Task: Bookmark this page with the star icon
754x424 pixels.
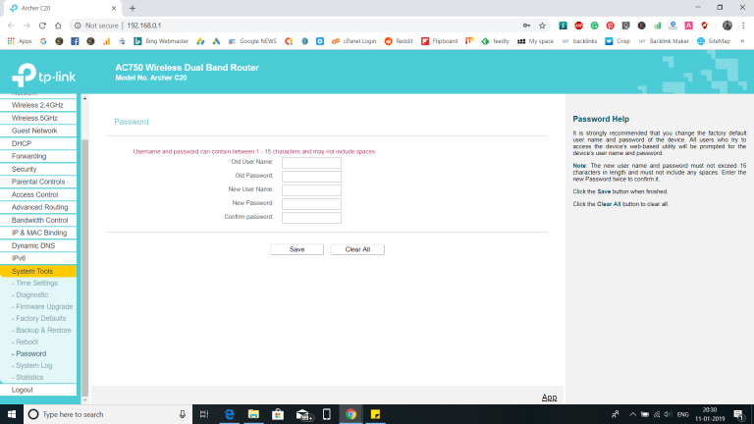Action: [x=542, y=25]
